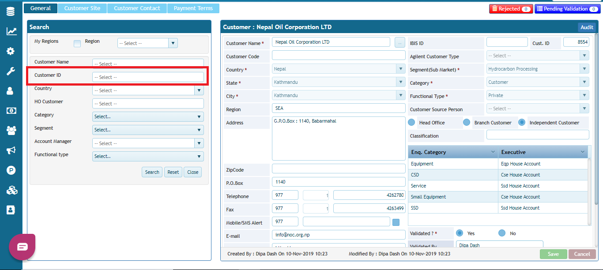Open the City dropdown showing Kathmandu
This screenshot has width=603, height=270.
(339, 95)
